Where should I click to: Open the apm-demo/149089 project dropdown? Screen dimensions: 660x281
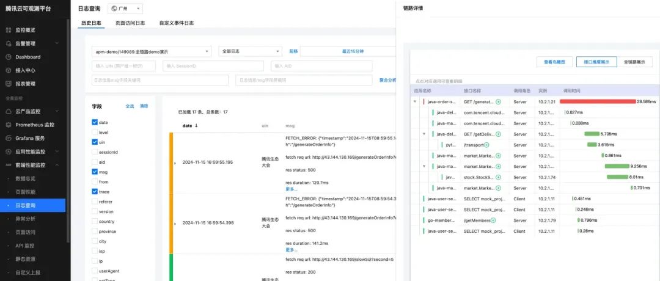click(152, 51)
